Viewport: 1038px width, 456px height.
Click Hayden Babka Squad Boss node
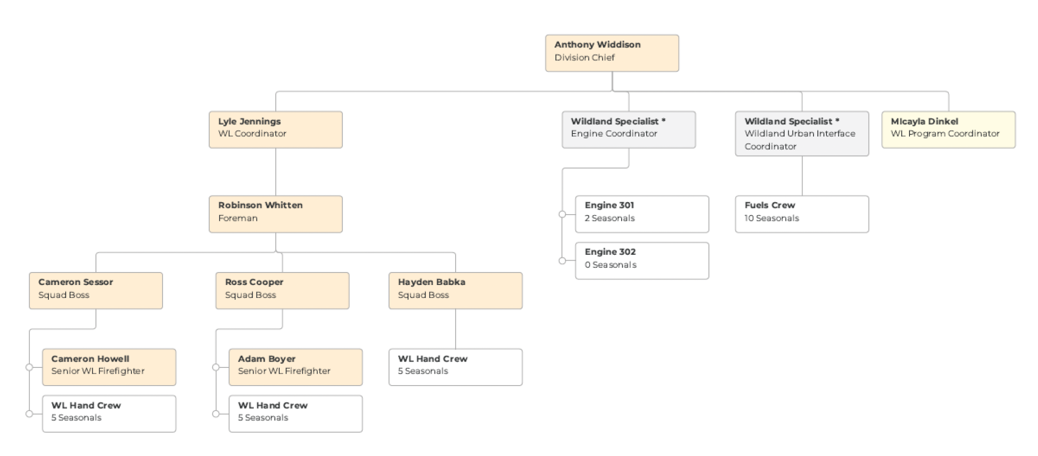455,291
